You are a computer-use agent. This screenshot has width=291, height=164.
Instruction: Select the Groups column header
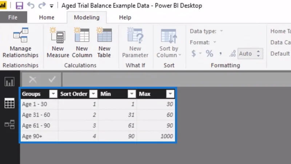click(x=31, y=94)
